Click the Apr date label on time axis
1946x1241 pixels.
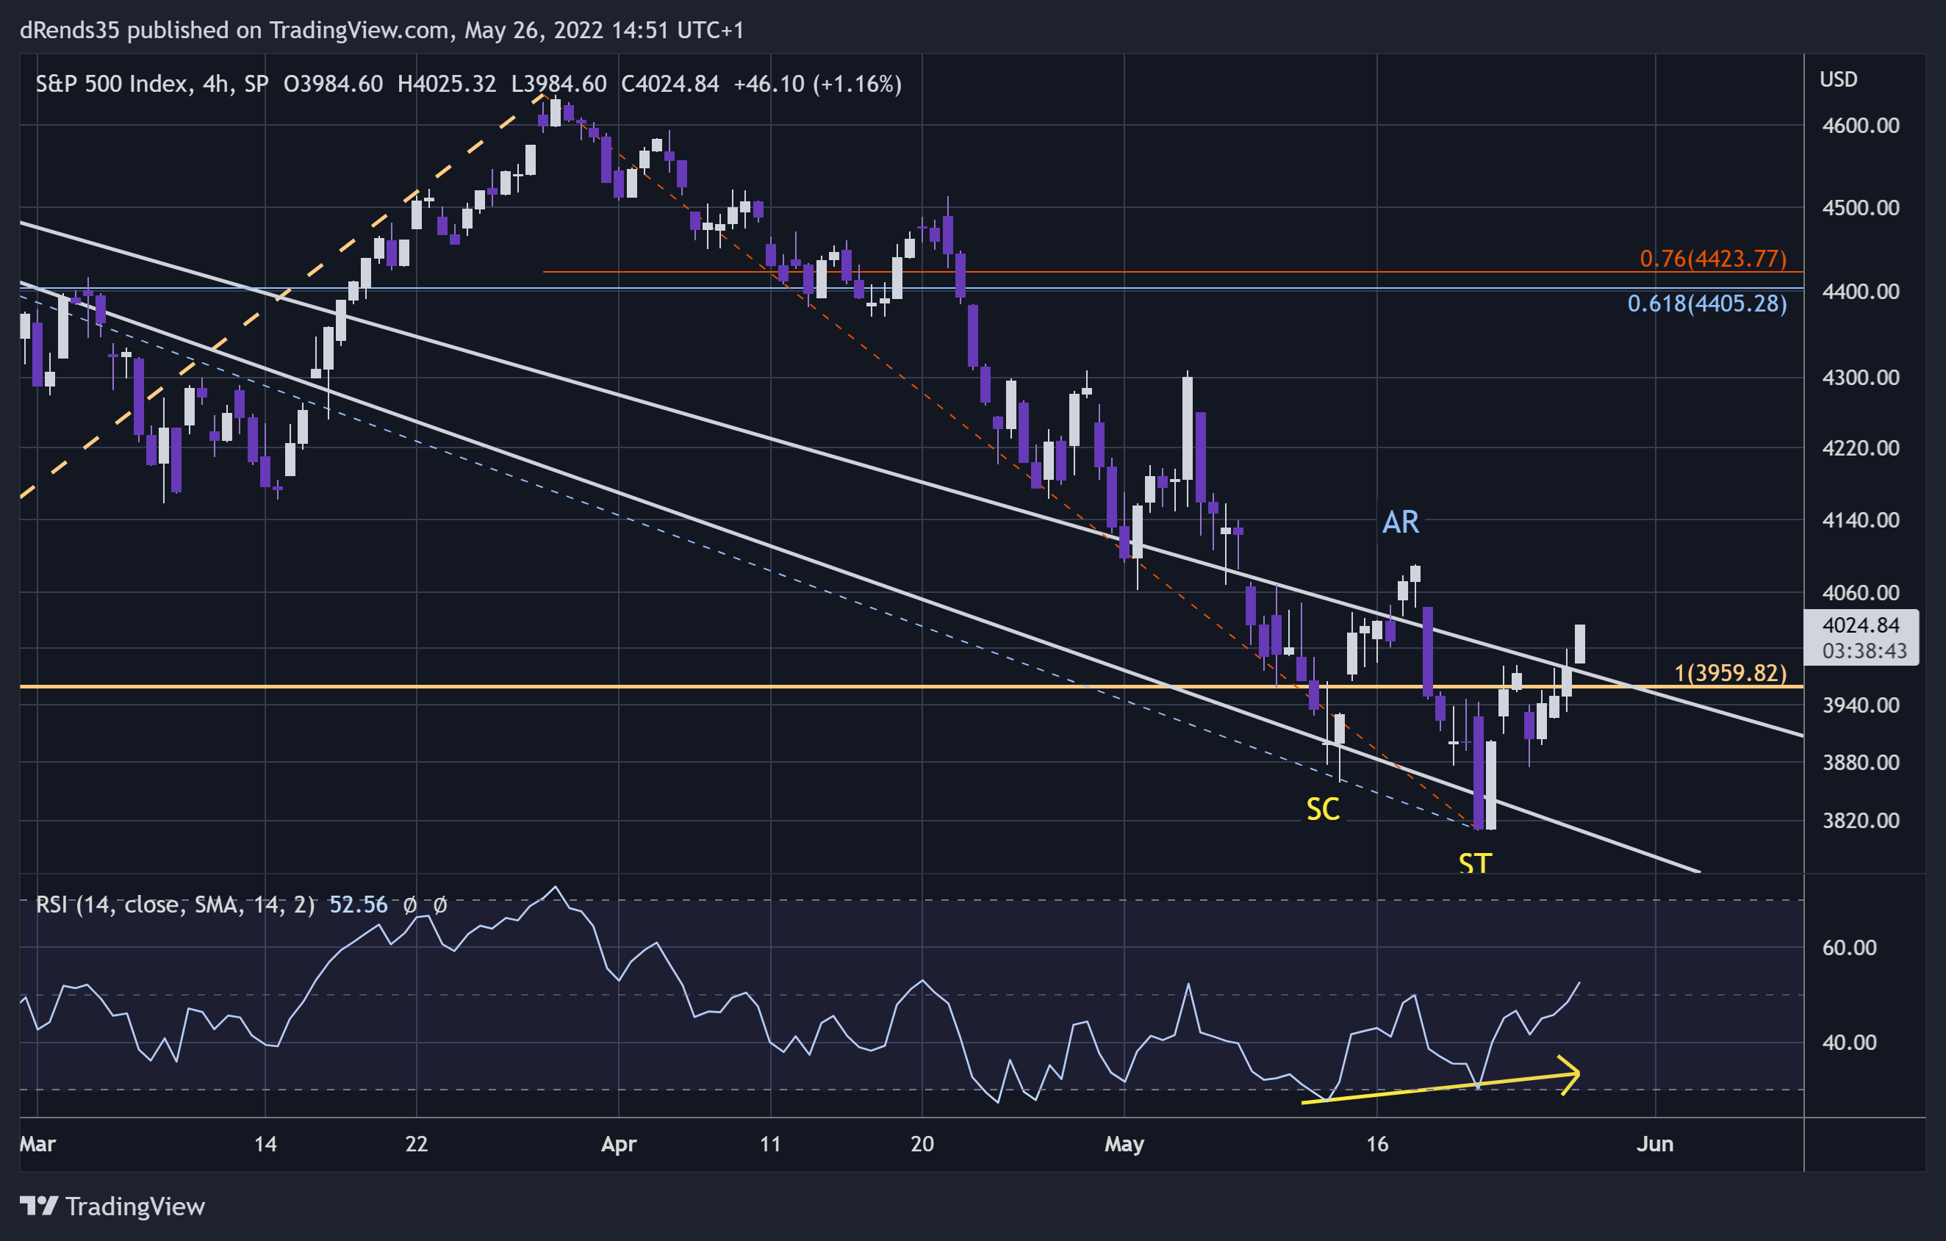pos(618,1144)
